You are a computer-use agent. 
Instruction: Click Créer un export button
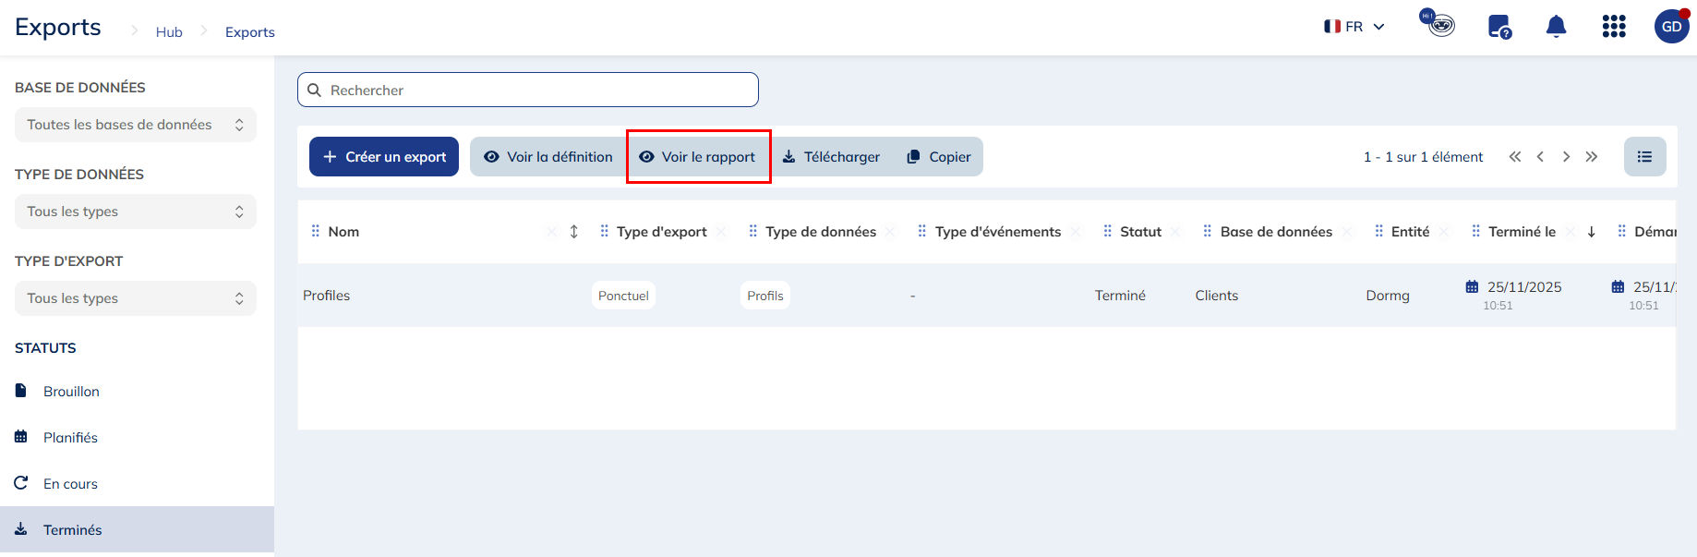click(x=383, y=157)
